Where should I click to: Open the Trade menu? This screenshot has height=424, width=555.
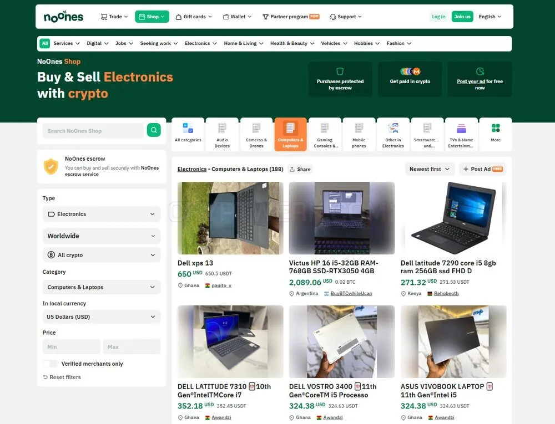pyautogui.click(x=114, y=17)
